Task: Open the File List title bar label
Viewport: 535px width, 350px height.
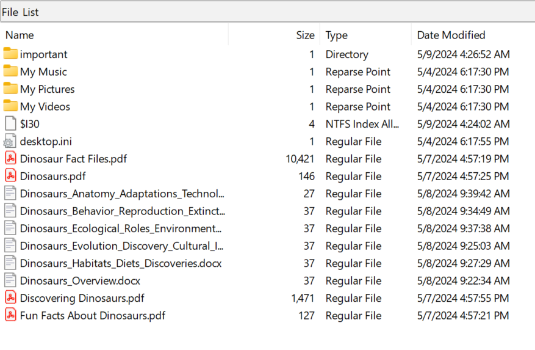Action: pos(20,12)
